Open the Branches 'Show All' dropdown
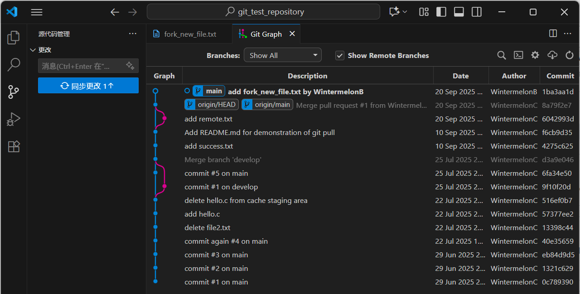 [x=283, y=55]
